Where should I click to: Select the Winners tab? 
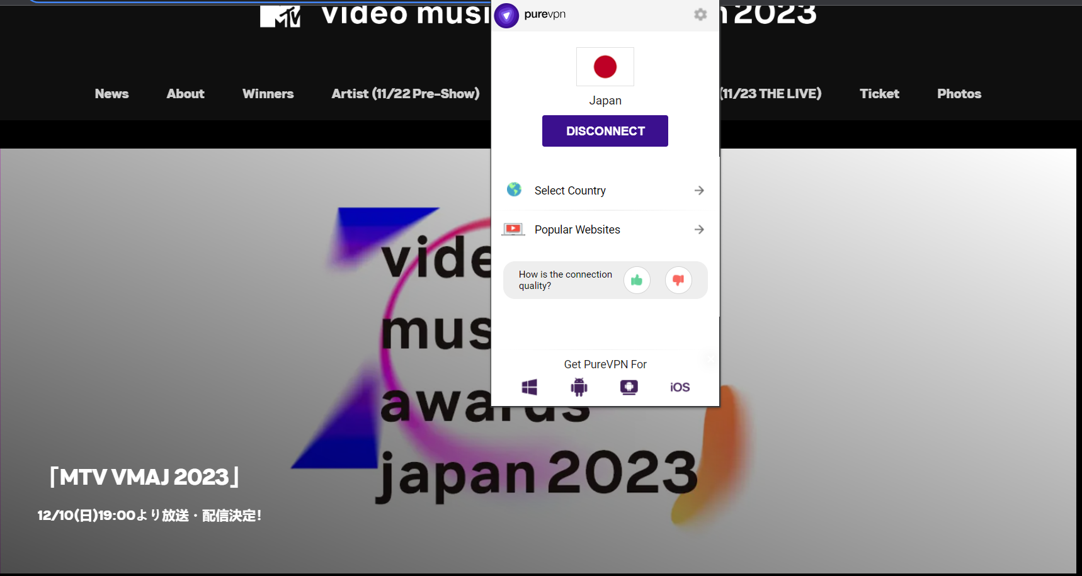(x=268, y=93)
